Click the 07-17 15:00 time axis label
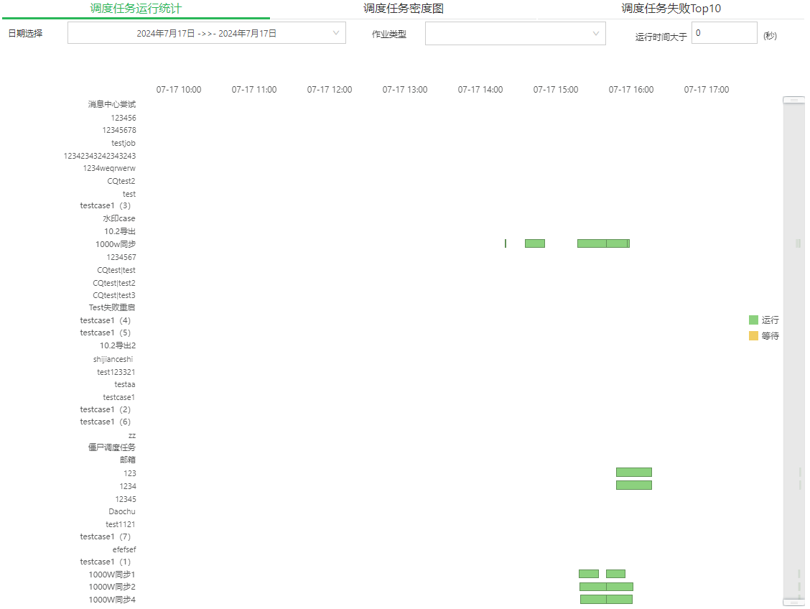 [x=556, y=89]
